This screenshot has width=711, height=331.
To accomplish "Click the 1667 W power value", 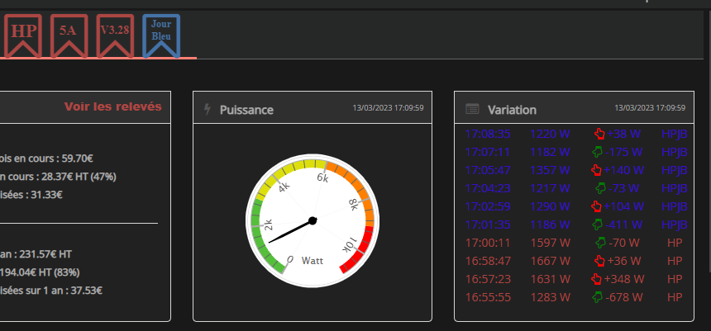I will tap(550, 261).
